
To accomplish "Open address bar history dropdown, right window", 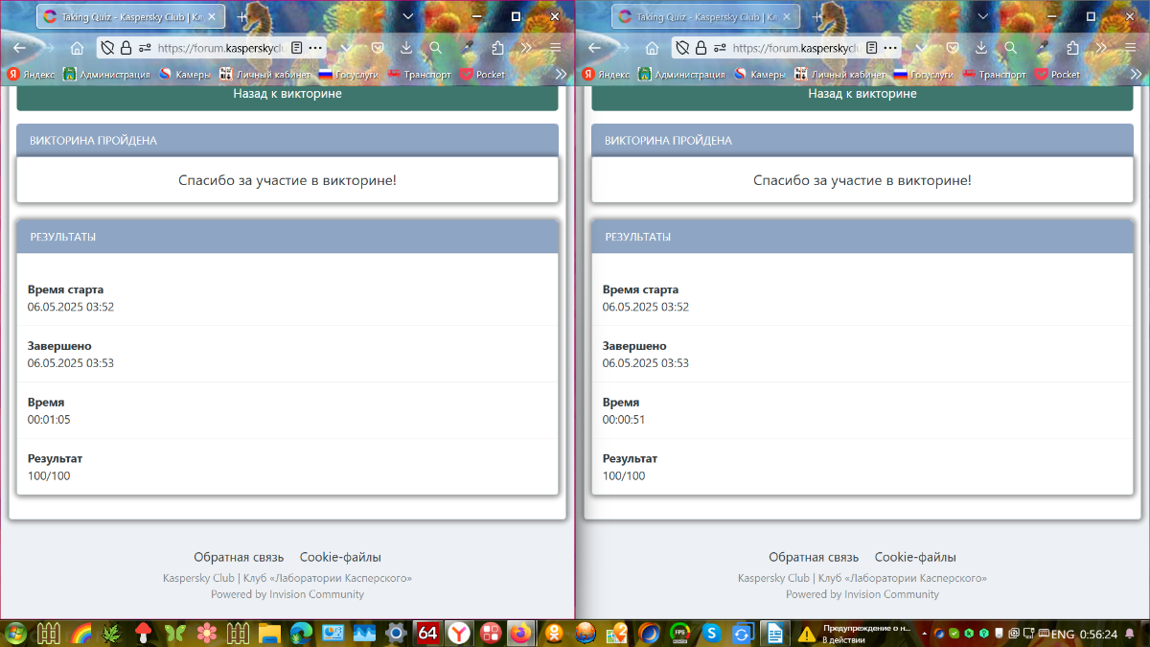I will pyautogui.click(x=921, y=48).
